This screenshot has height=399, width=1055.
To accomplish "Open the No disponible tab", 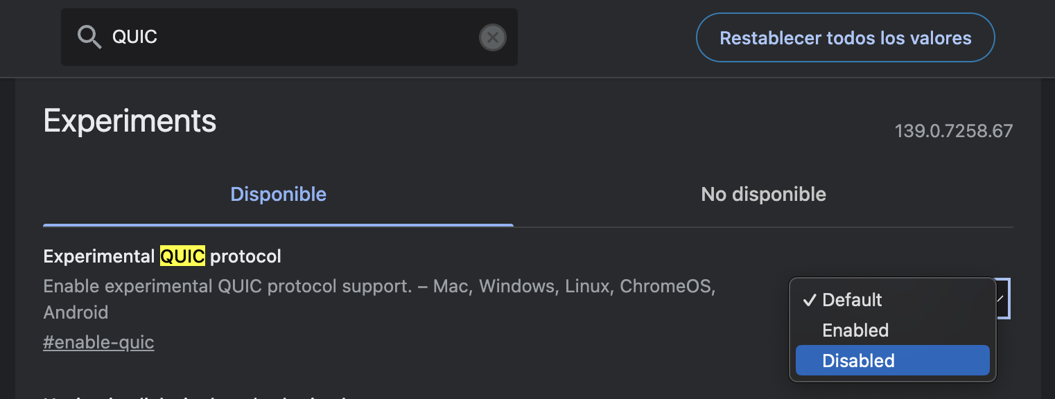I will pos(763,194).
